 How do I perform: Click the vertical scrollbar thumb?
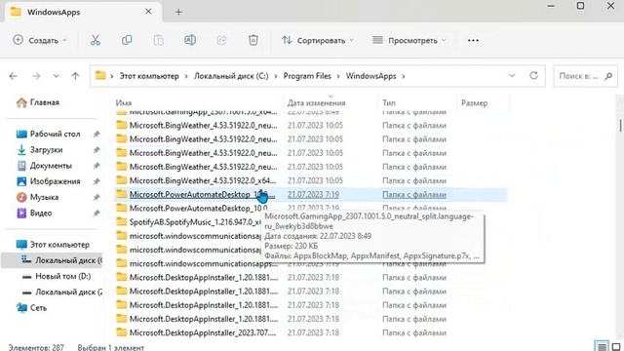620,125
